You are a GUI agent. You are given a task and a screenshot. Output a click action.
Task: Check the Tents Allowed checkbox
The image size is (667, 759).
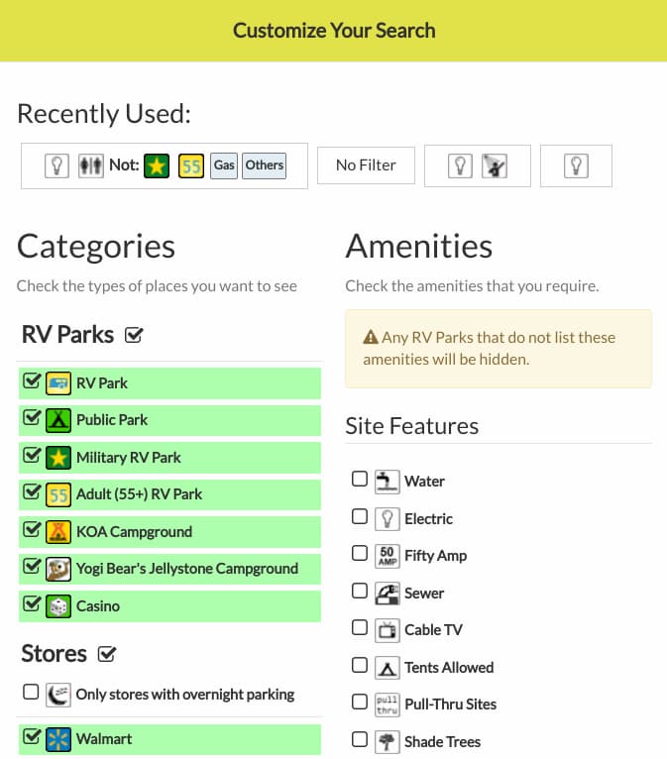click(360, 665)
